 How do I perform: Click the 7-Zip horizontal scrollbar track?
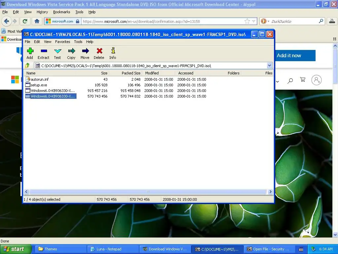point(148,192)
